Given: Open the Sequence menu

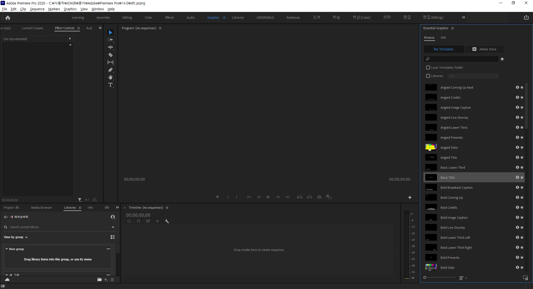Looking at the screenshot, I should pos(37,9).
